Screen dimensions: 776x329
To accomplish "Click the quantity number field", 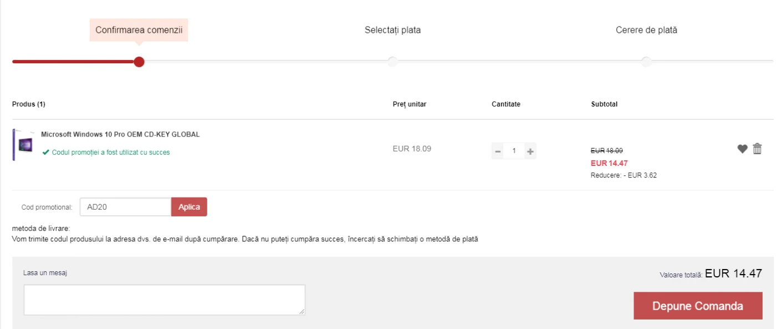I will pos(514,151).
